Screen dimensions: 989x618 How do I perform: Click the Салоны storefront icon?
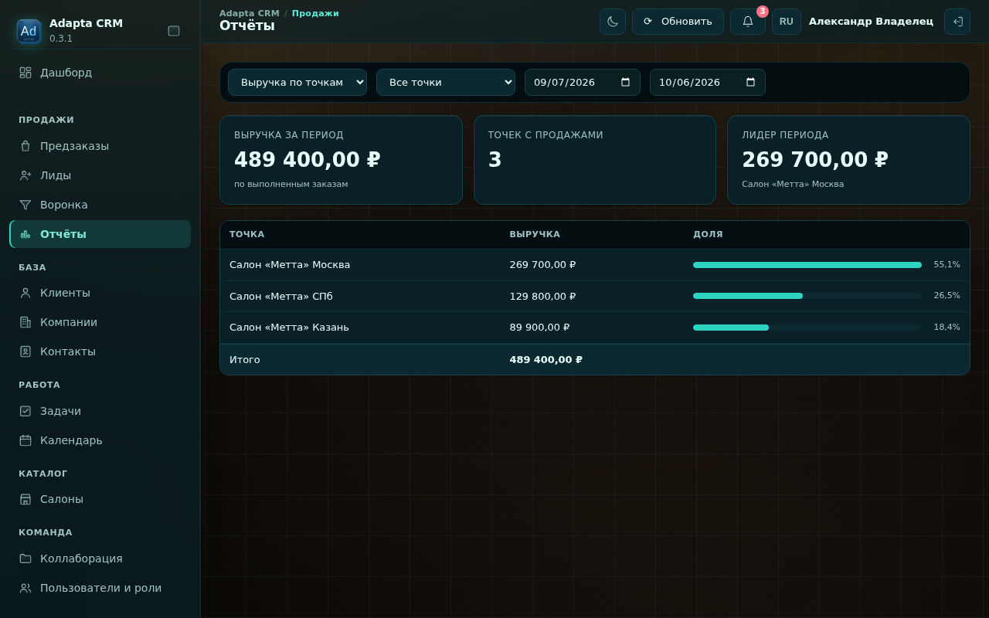coord(25,499)
